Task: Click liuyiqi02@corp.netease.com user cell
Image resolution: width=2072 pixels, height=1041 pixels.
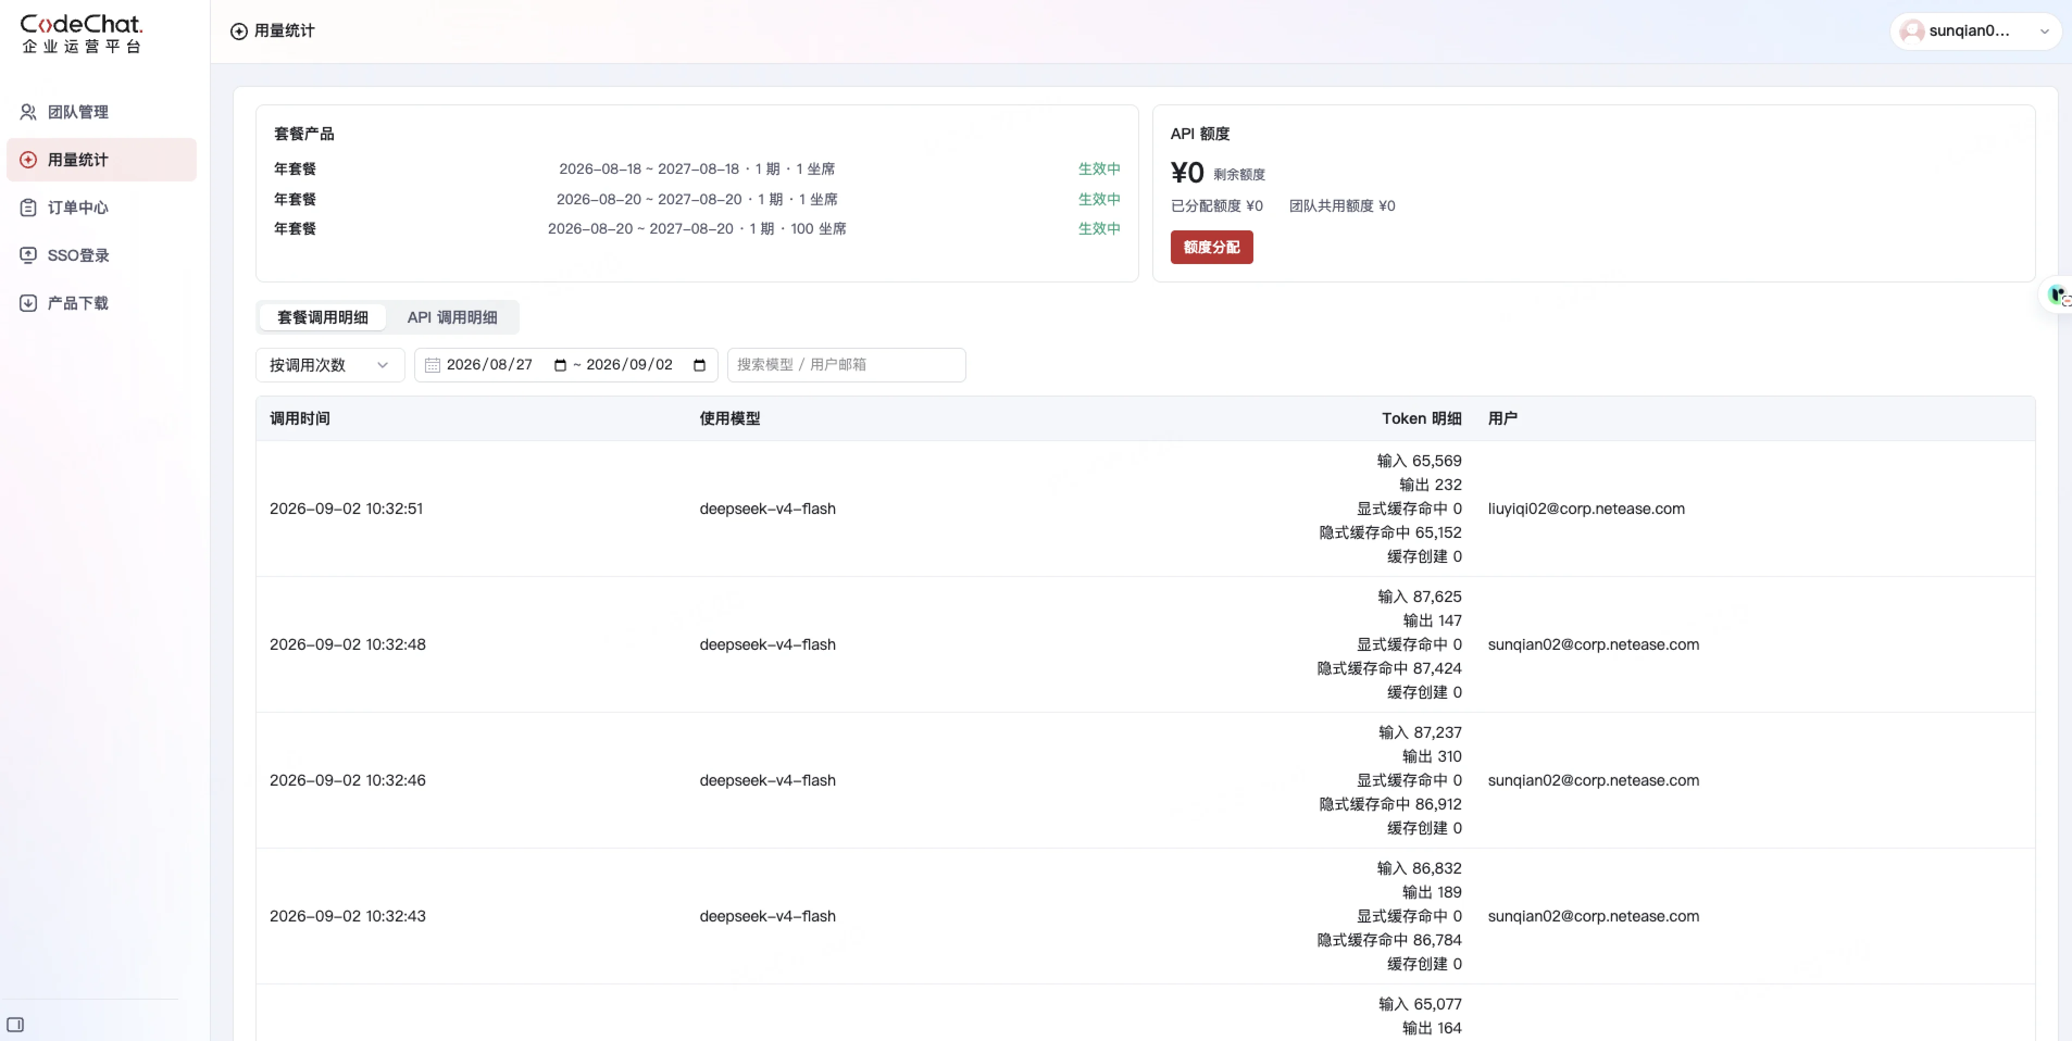Action: tap(1586, 509)
